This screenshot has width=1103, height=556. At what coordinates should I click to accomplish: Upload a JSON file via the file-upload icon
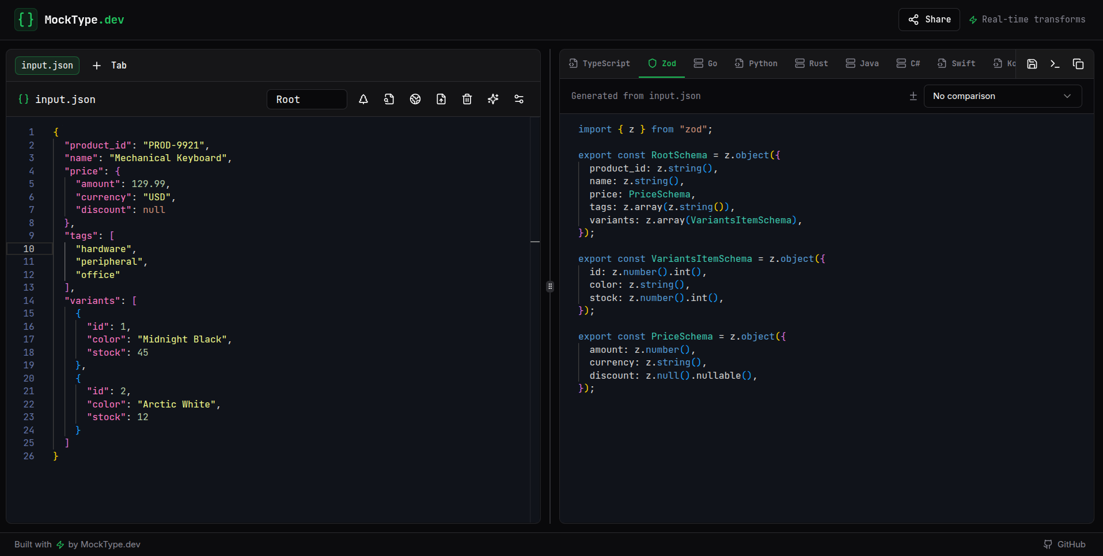441,99
